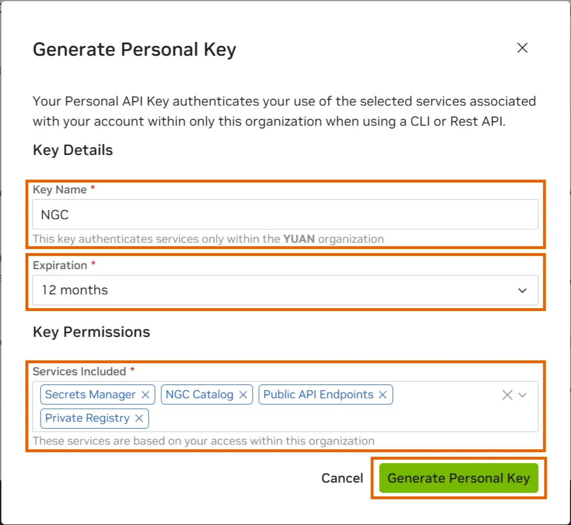Expand the Services Included chevron
The width and height of the screenshot is (571, 525).
tap(523, 395)
